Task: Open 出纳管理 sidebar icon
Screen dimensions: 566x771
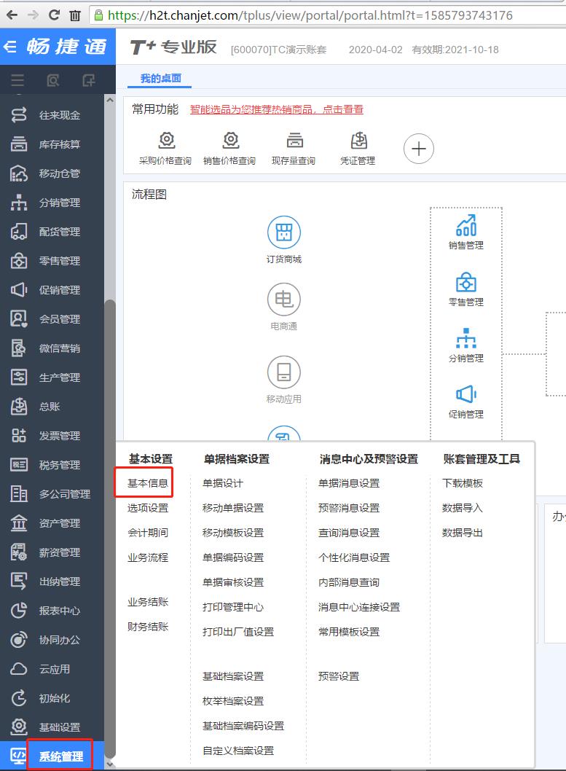Action: [19, 582]
